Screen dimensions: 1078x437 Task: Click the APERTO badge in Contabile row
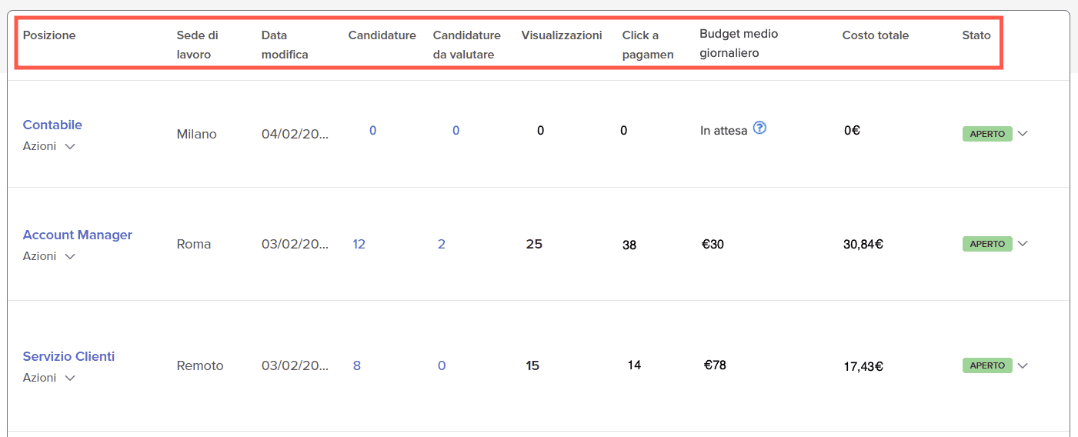987,134
